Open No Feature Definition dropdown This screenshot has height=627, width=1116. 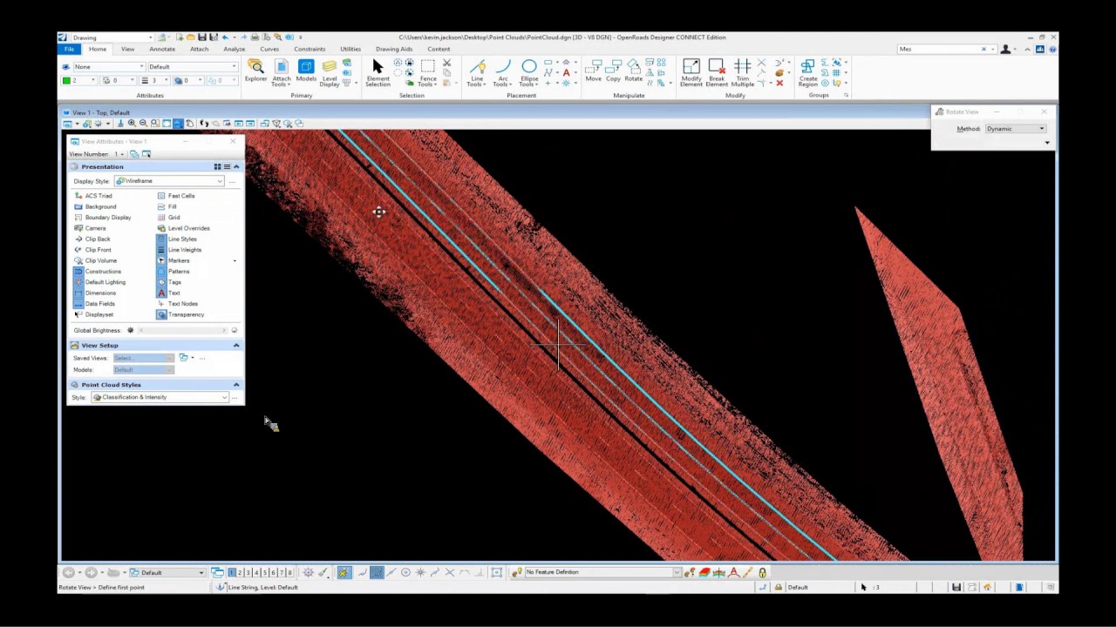[x=603, y=572]
